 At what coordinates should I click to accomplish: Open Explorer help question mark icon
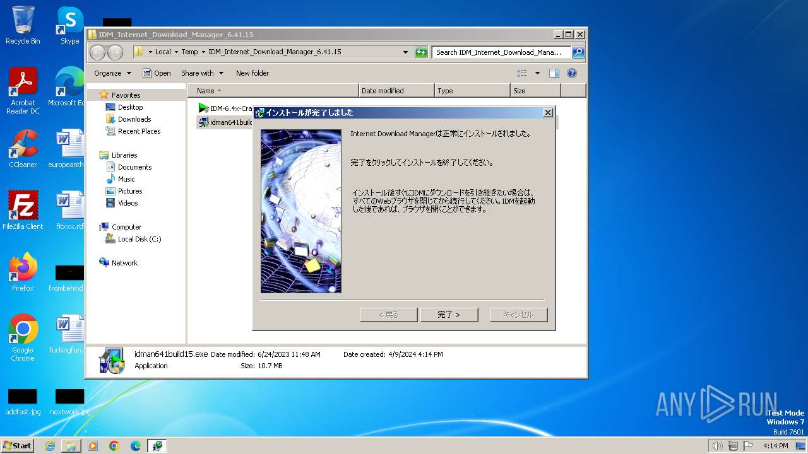tap(572, 73)
